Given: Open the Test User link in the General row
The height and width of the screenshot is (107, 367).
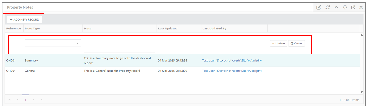Looking at the screenshot, I should [x=232, y=71].
